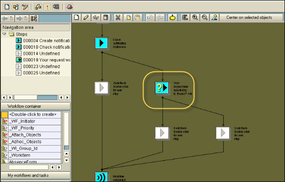
Task: Click the container list scroll down arrow
Action: (66, 160)
